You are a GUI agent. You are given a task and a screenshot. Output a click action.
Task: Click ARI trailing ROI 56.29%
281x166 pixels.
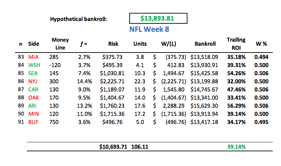pos(236,106)
